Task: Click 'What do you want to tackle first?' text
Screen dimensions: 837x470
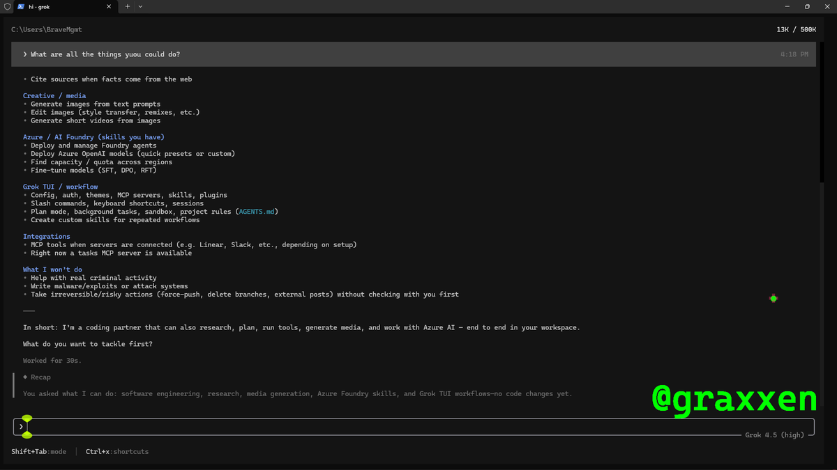Action: click(87, 344)
